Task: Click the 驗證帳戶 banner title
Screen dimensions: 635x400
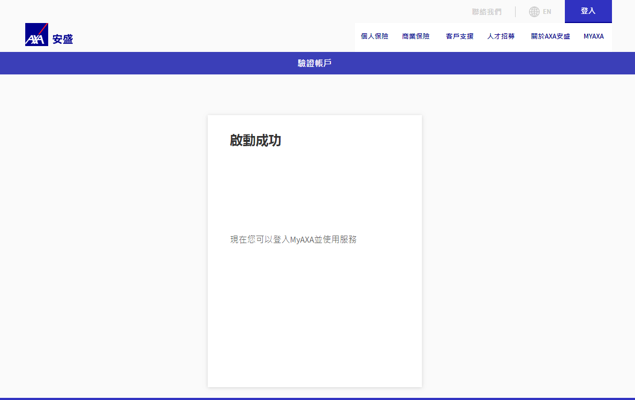Action: pos(315,63)
